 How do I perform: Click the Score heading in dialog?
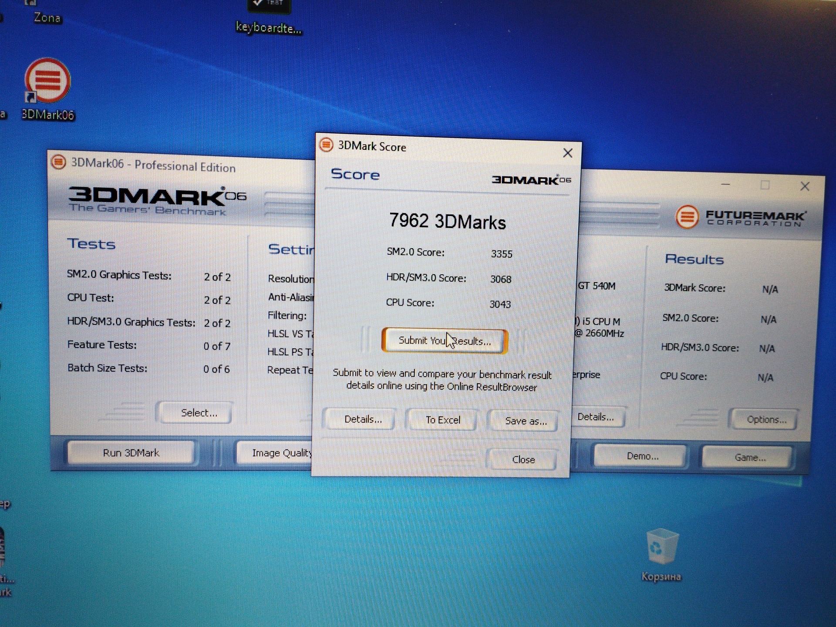click(x=355, y=174)
